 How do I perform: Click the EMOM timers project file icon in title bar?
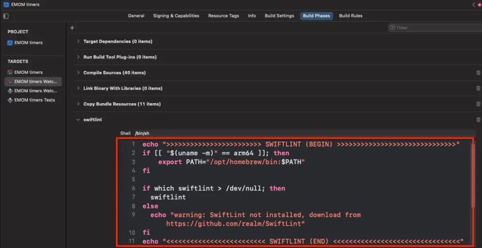[6, 5]
